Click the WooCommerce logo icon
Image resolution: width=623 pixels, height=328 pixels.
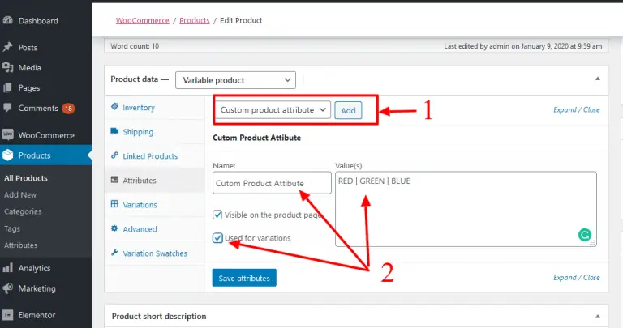[7, 135]
